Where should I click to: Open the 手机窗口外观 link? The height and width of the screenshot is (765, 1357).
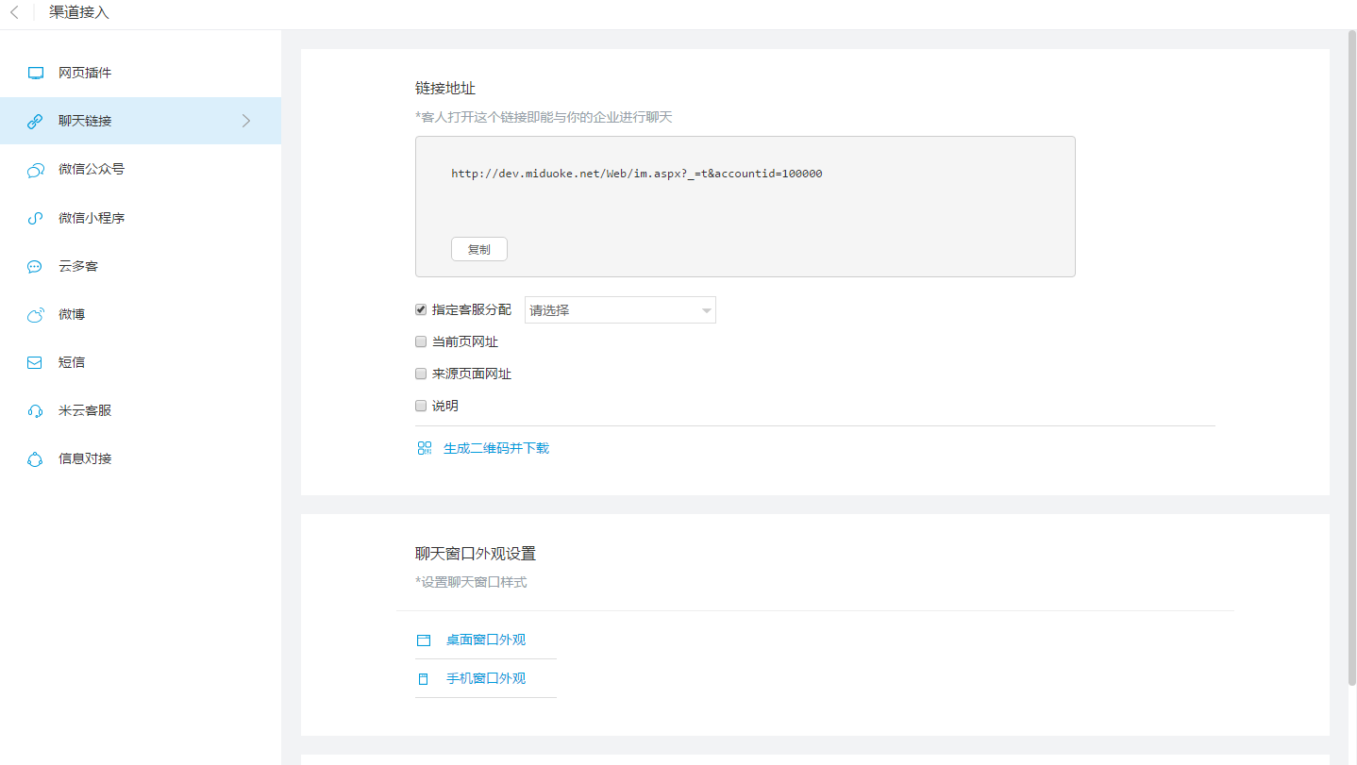click(485, 678)
